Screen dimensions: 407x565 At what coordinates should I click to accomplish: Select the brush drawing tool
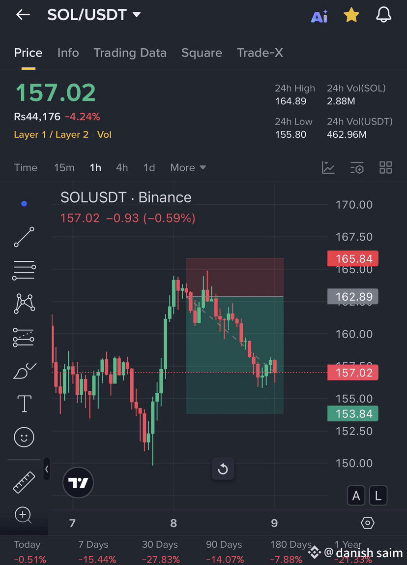pyautogui.click(x=24, y=371)
